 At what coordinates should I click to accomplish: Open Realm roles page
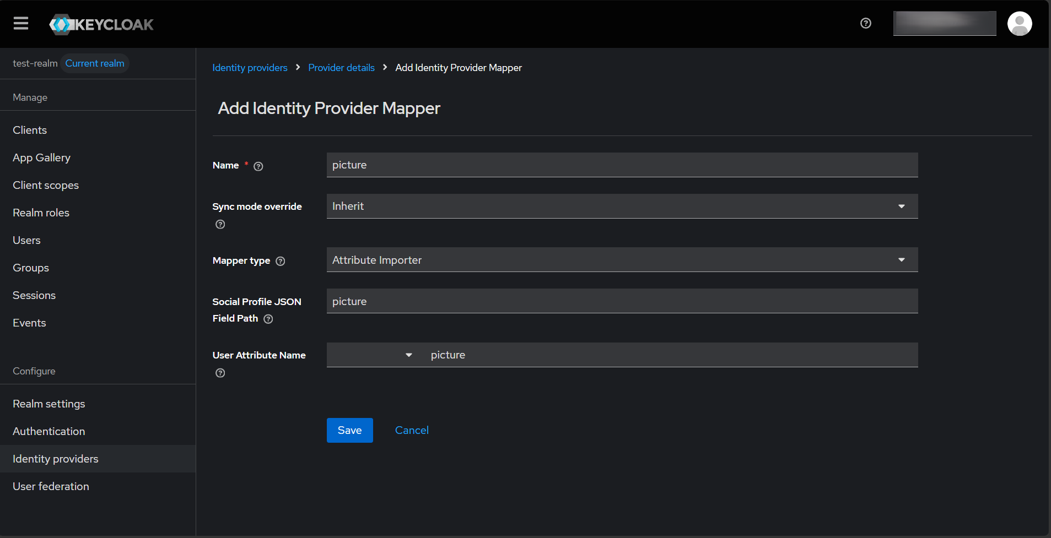click(41, 213)
